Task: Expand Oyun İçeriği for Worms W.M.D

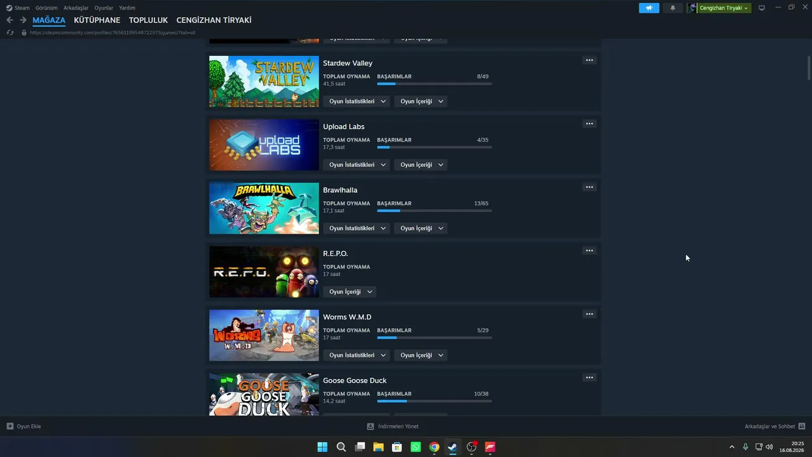Action: 421,355
